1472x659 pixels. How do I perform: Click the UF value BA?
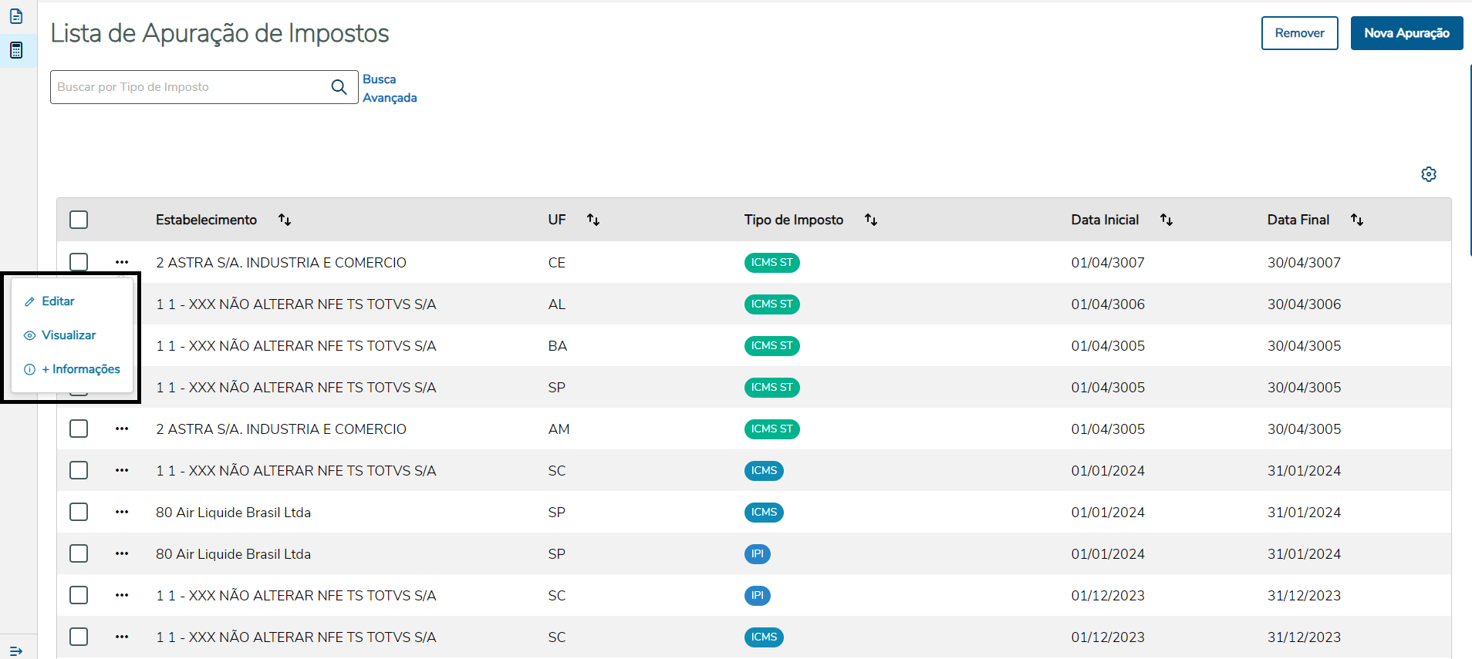pyautogui.click(x=558, y=346)
